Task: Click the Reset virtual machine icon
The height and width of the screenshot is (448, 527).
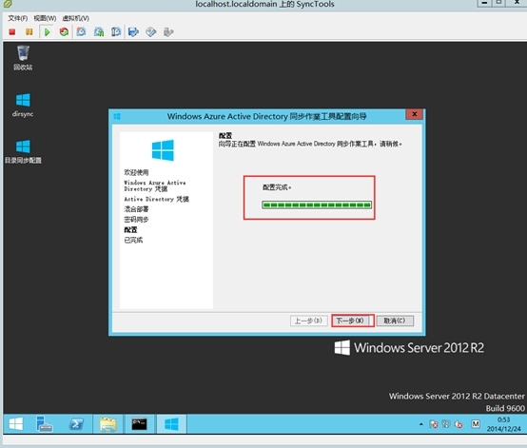Action: (x=64, y=32)
